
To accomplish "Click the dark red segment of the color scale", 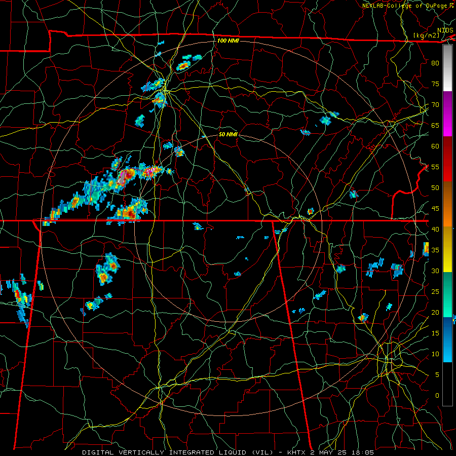I will click(x=447, y=148).
